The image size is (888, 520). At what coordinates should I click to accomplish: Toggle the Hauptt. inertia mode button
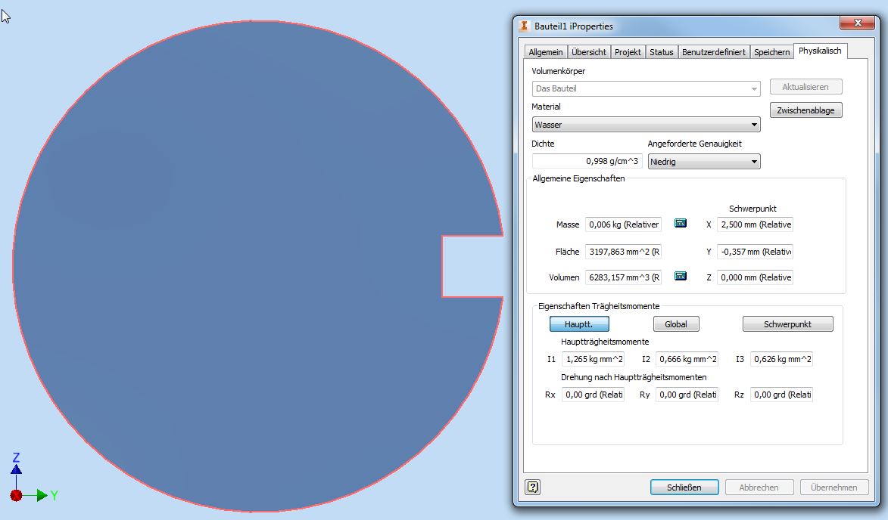point(579,324)
